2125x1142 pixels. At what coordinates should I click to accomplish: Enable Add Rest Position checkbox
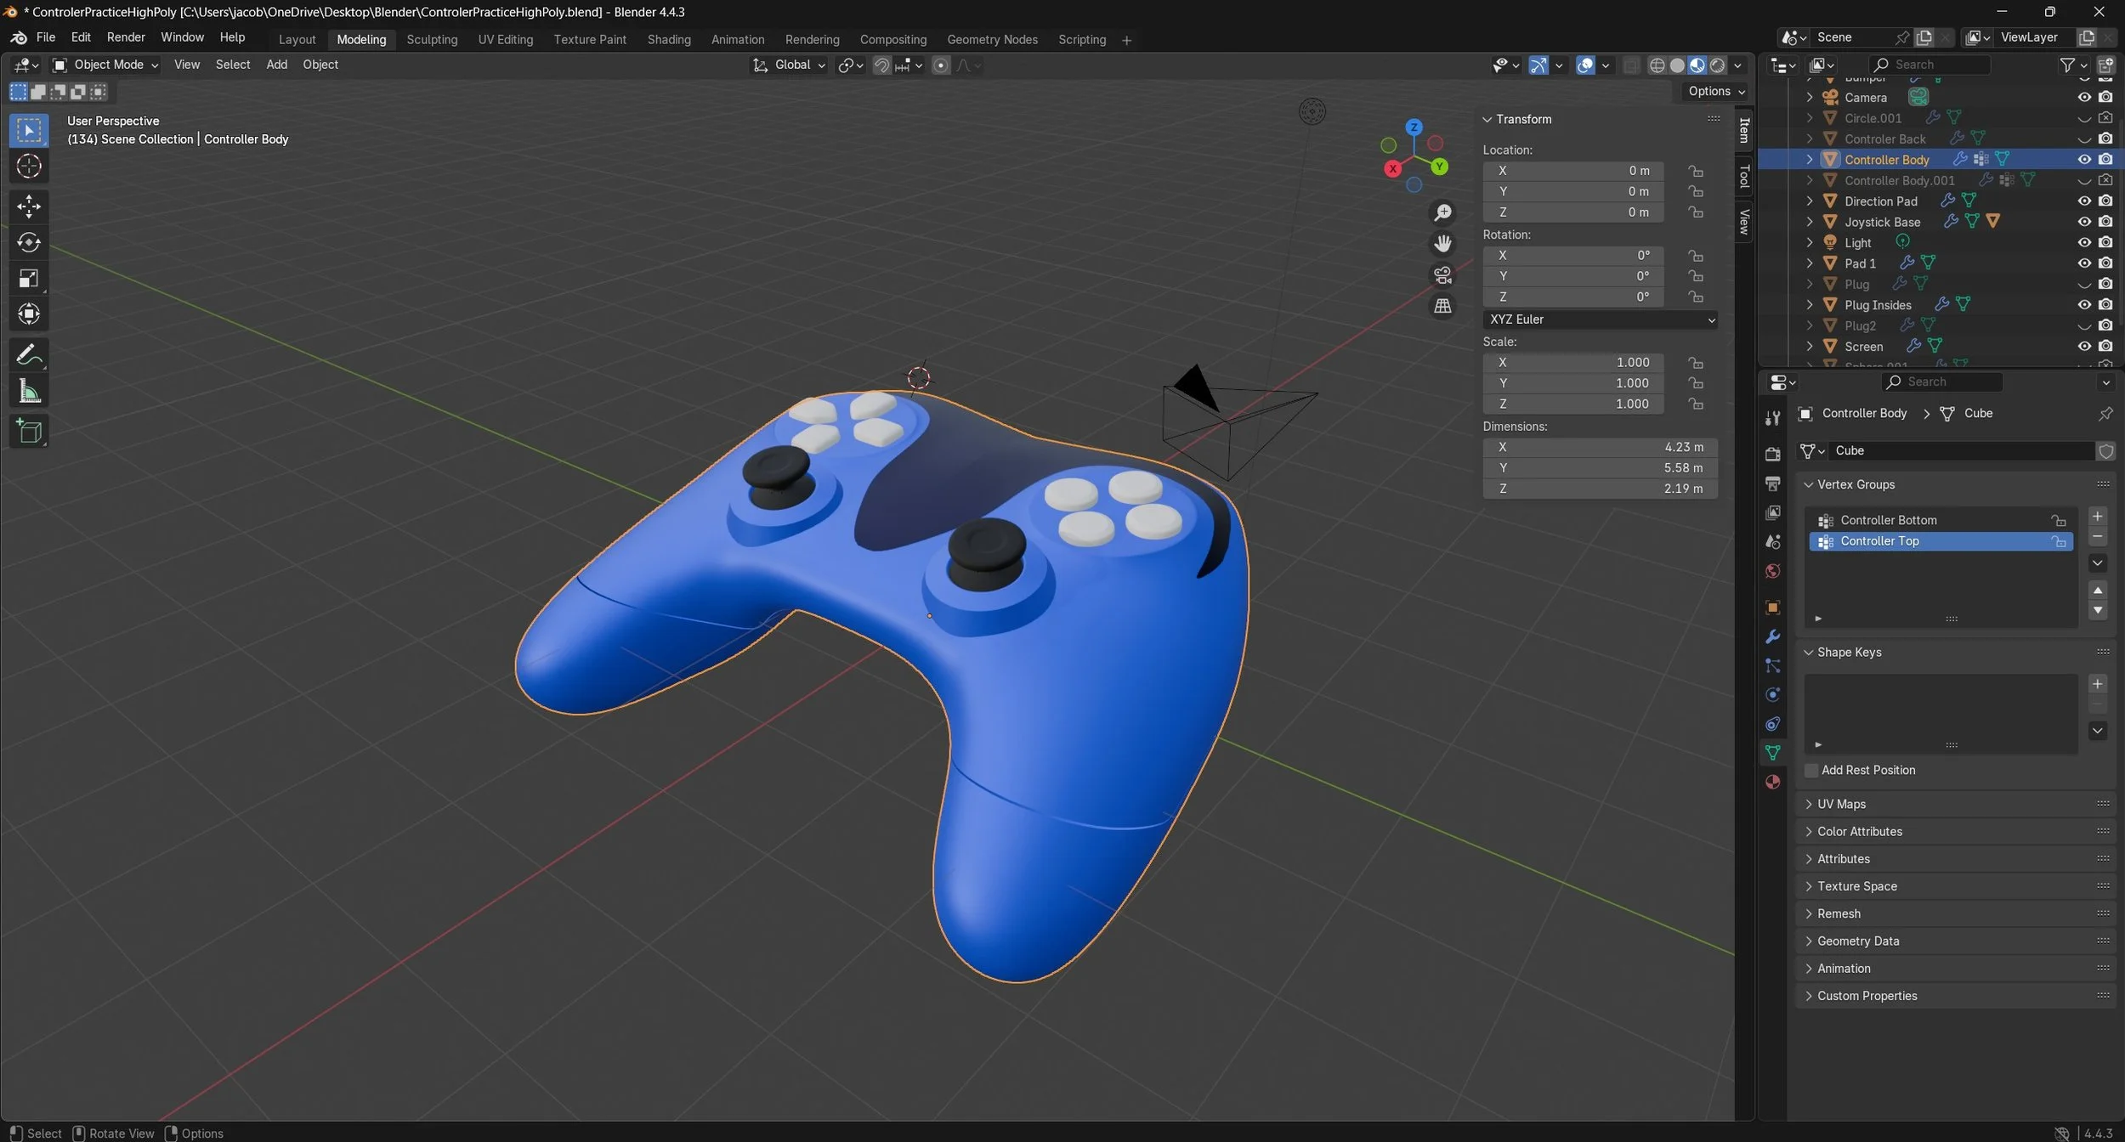tap(1811, 770)
